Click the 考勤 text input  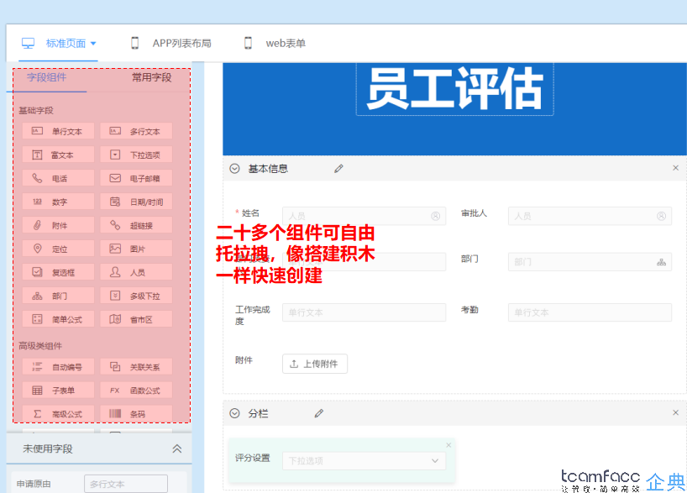point(590,312)
